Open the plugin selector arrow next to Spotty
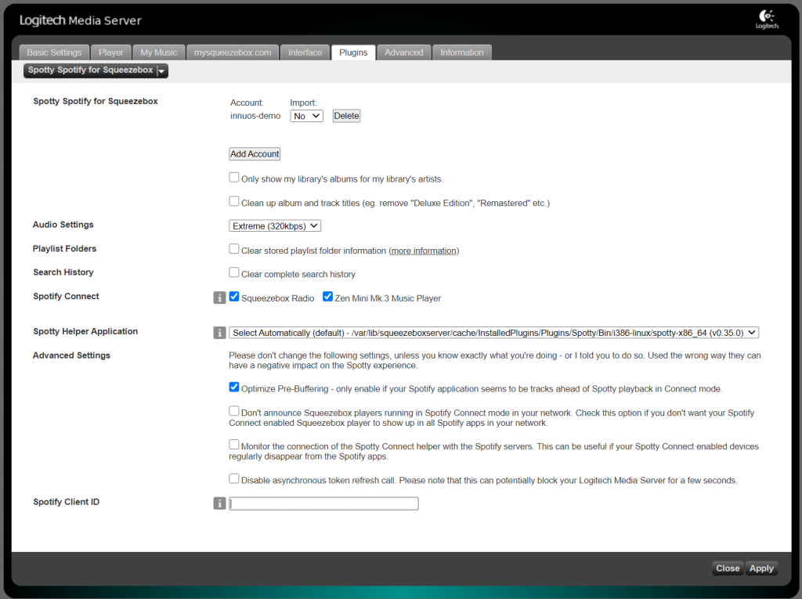802x599 pixels. click(x=161, y=70)
